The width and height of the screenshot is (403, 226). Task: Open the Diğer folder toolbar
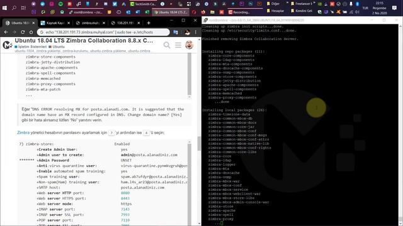(x=273, y=4)
